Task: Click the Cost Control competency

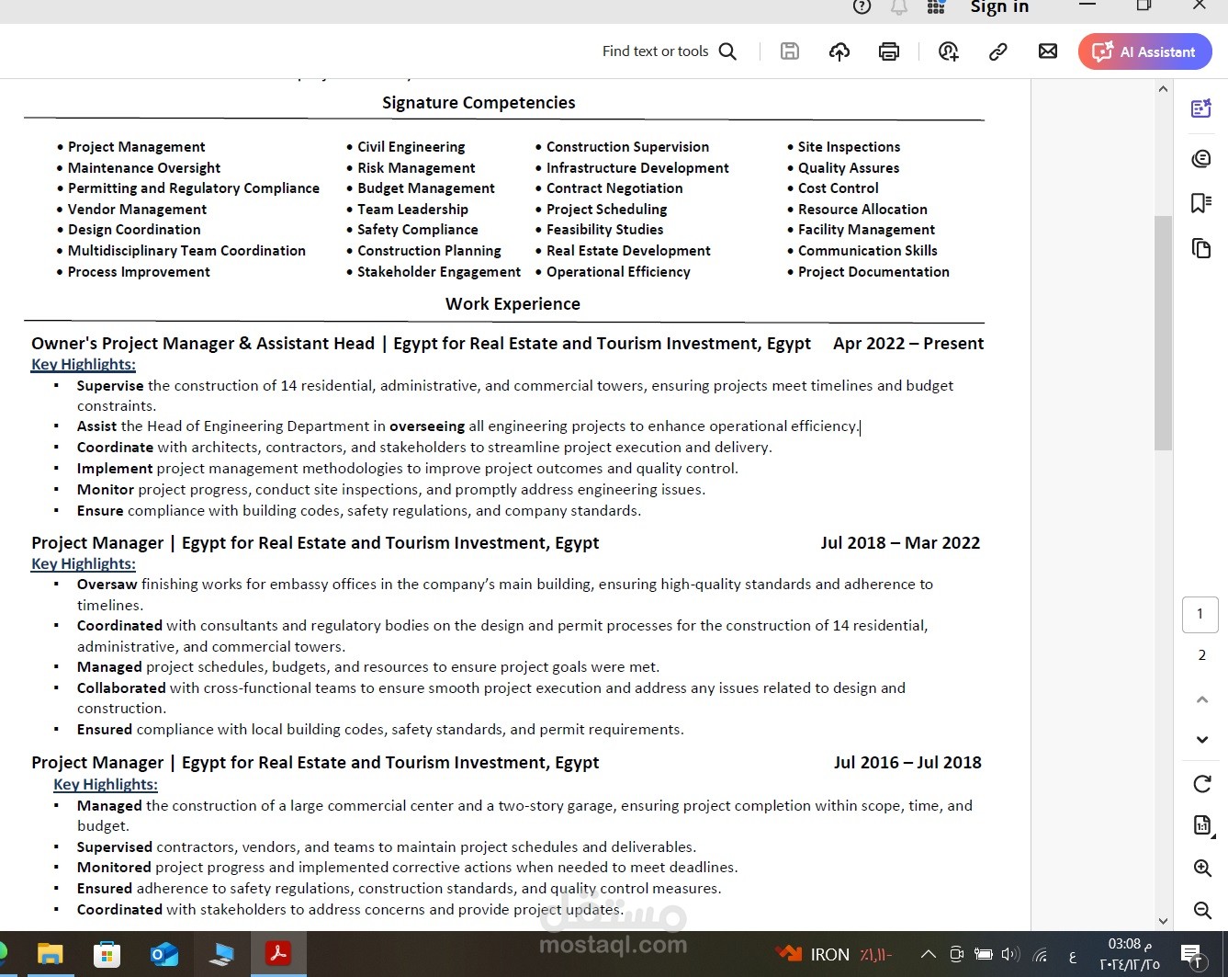Action: coord(838,188)
